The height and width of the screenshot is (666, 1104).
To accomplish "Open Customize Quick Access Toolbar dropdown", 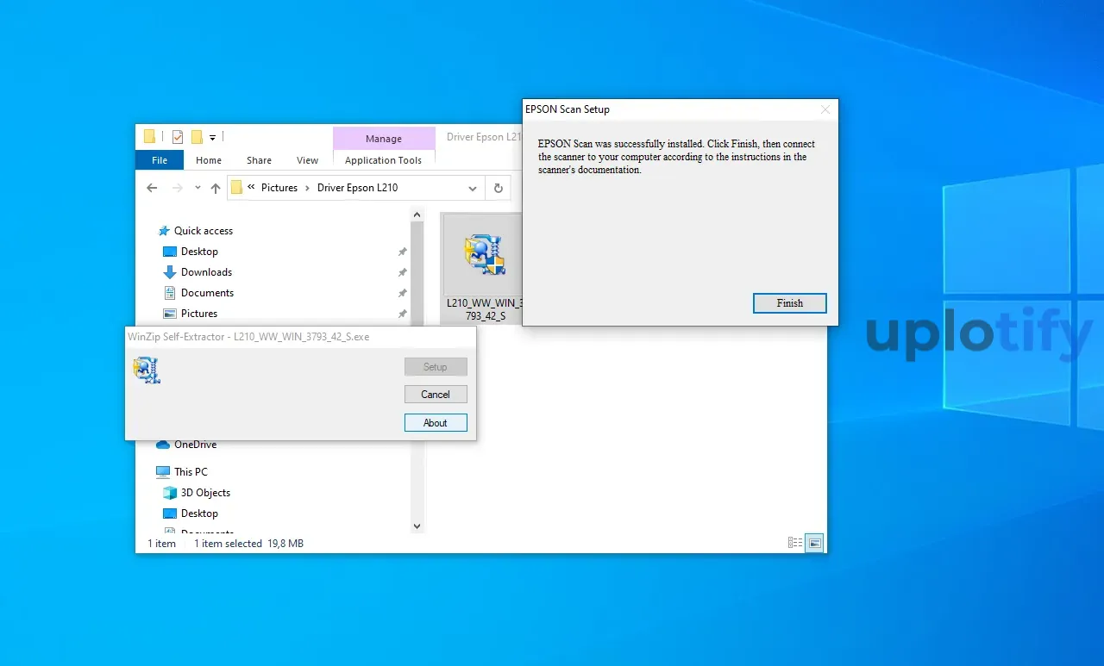I will (212, 137).
